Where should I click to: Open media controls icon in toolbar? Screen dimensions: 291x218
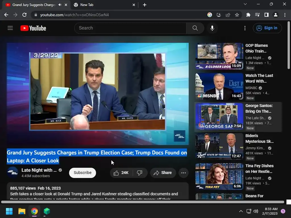click(x=257, y=15)
